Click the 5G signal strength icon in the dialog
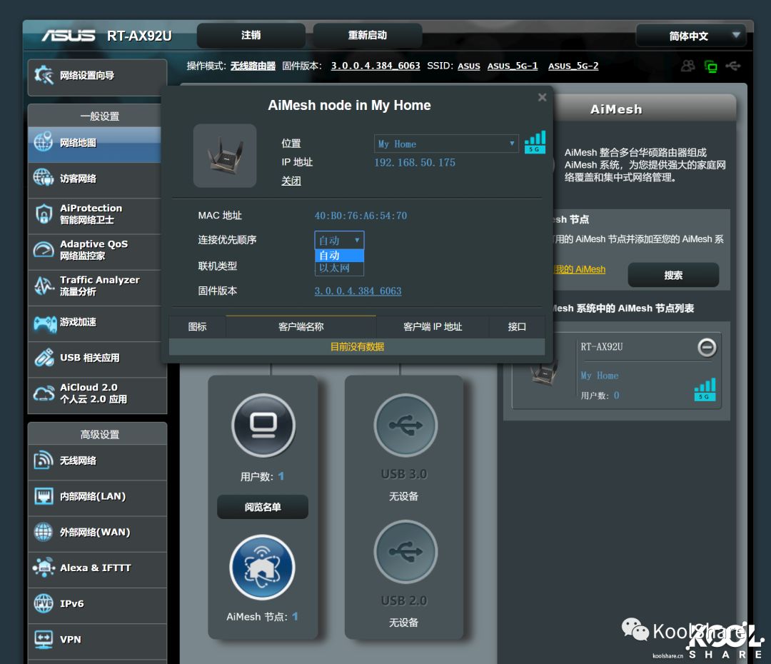Viewport: 771px width, 664px height. click(535, 142)
